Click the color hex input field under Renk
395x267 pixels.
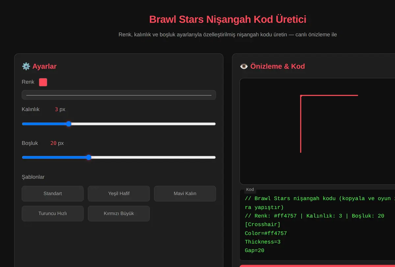119,95
